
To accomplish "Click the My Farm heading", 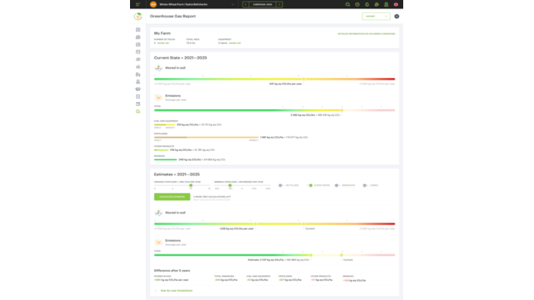I will tap(162, 33).
